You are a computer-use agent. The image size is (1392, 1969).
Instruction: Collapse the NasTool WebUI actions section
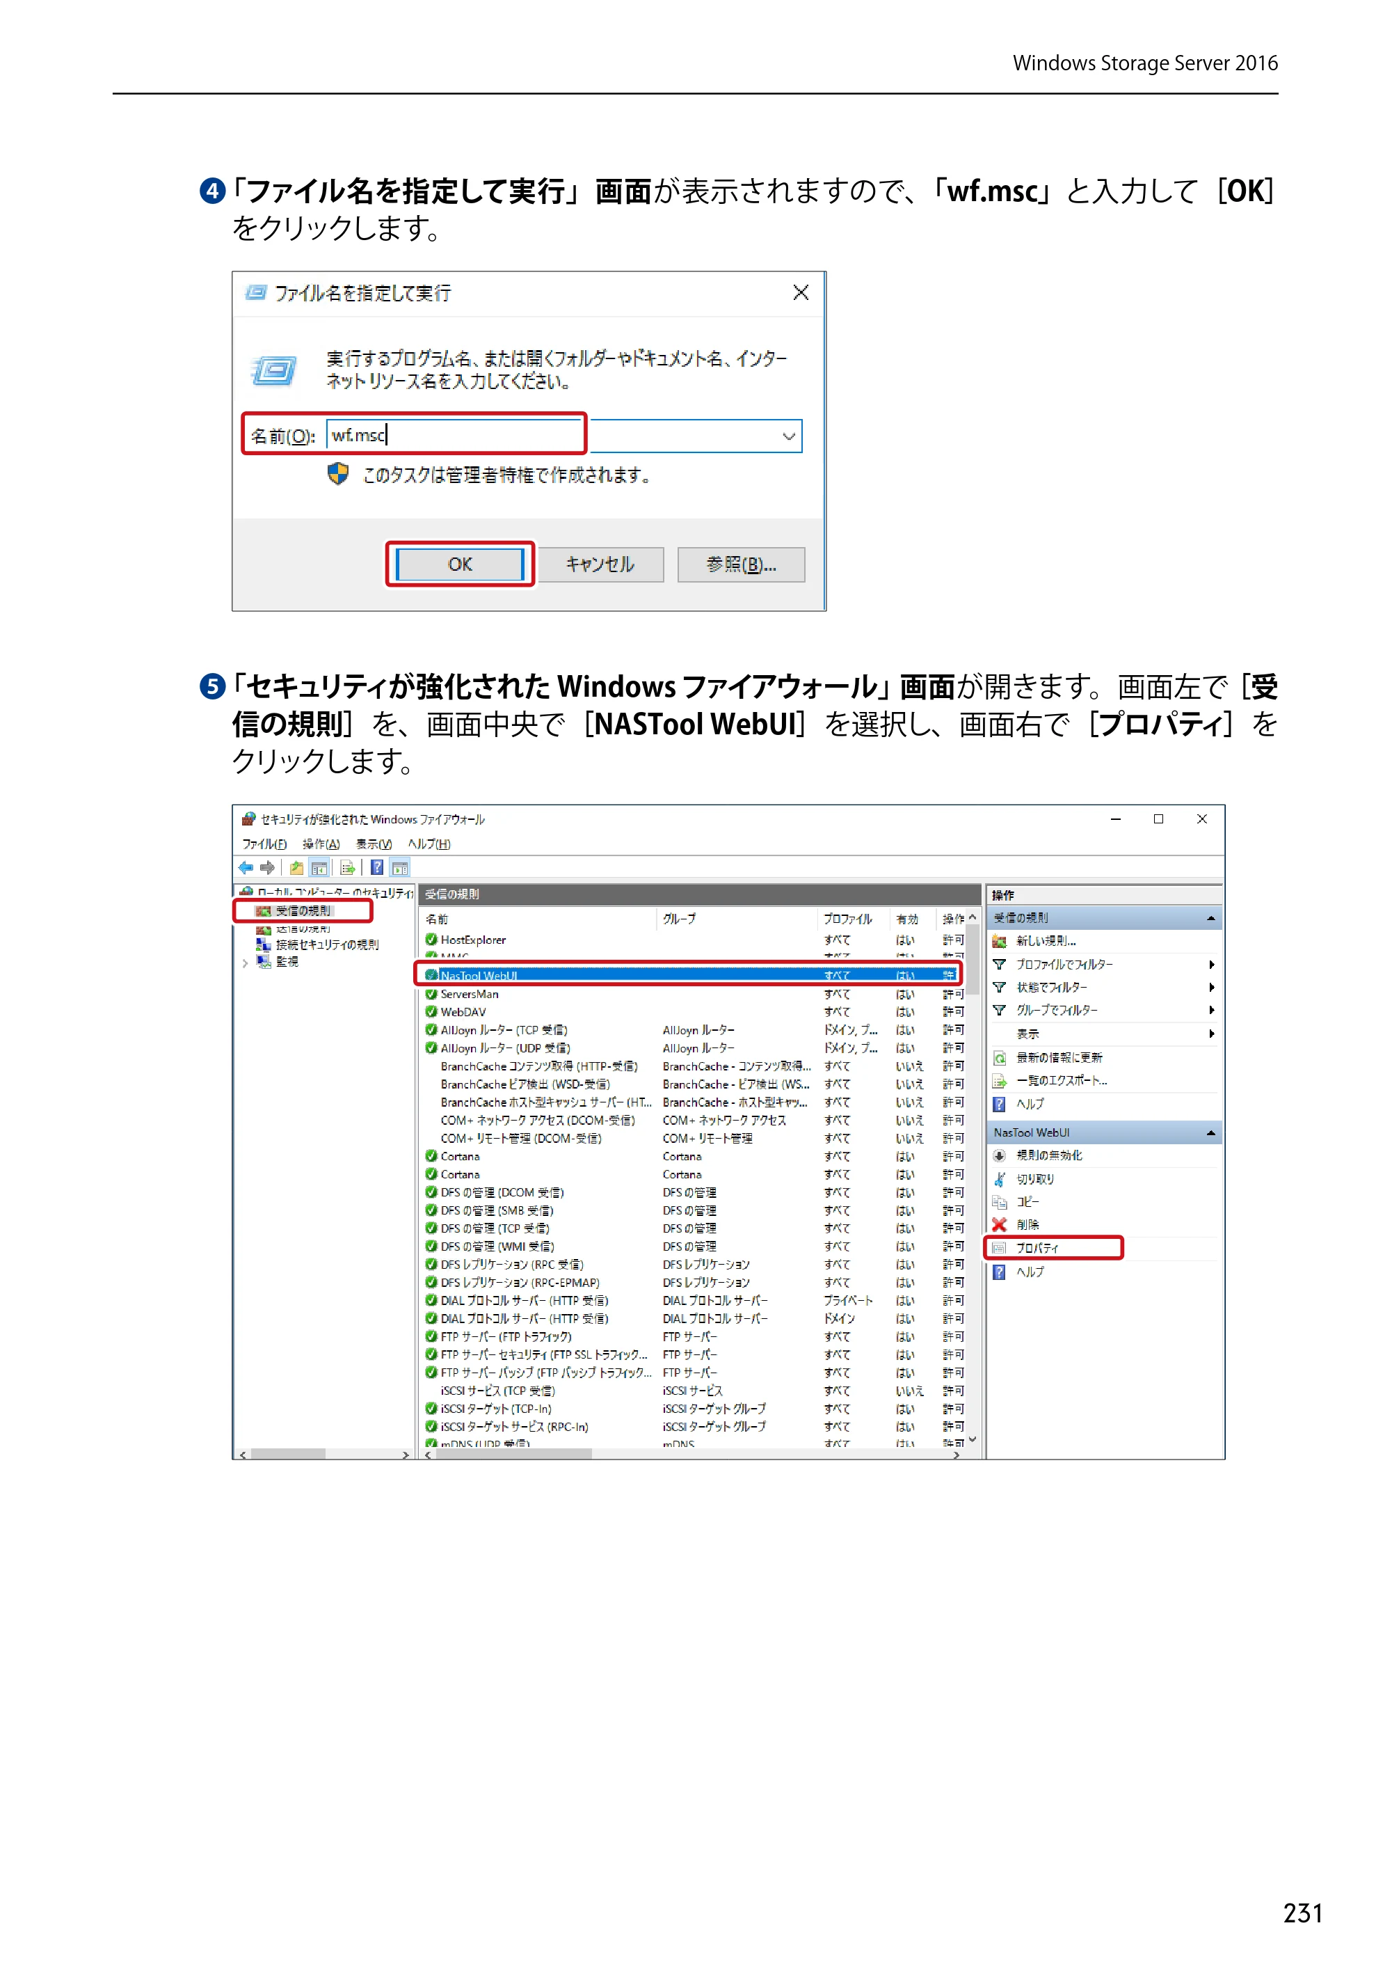pos(1211,1133)
